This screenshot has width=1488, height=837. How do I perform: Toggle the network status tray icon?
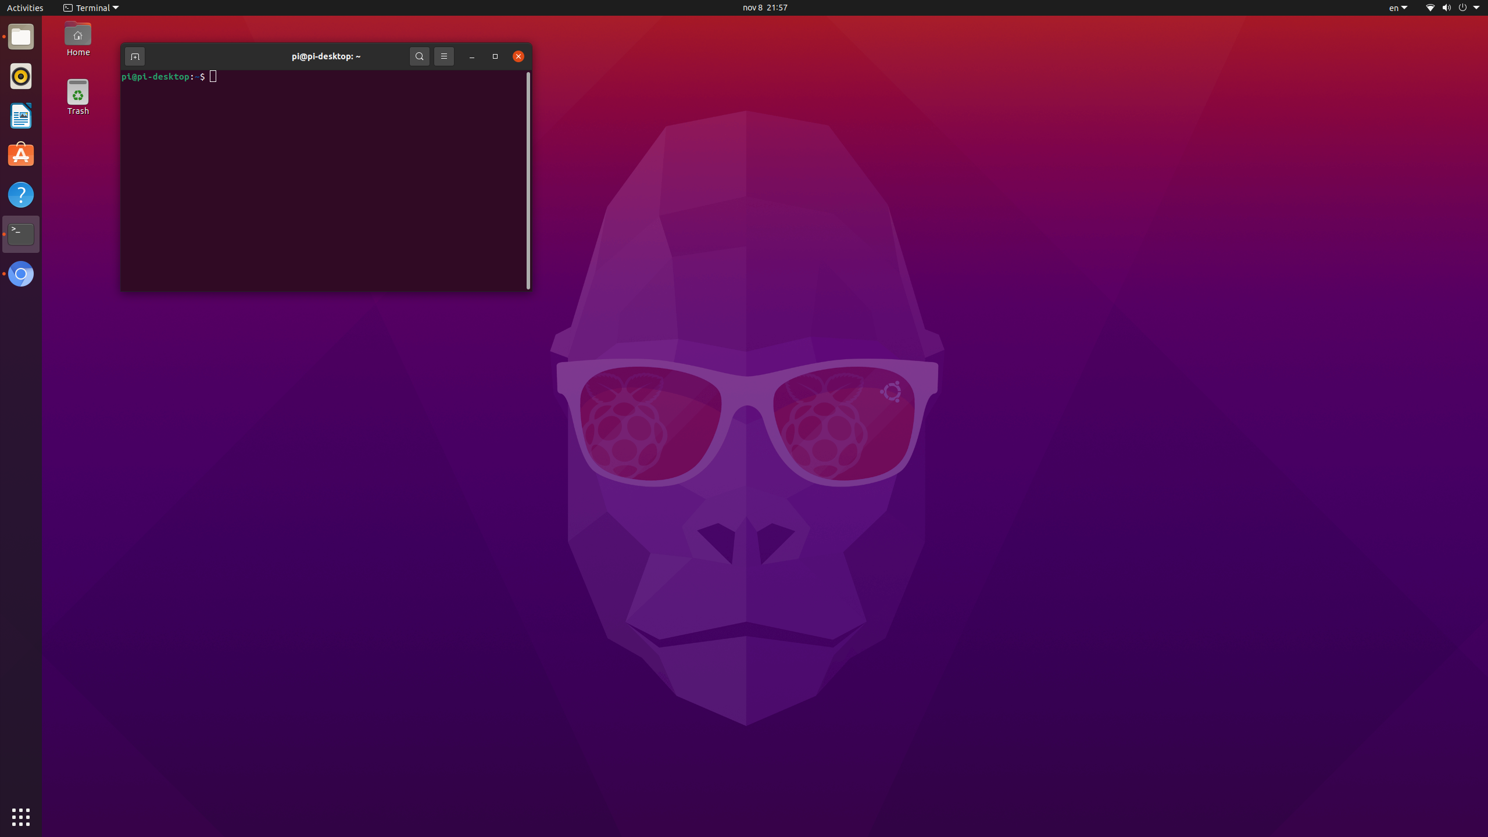1430,7
